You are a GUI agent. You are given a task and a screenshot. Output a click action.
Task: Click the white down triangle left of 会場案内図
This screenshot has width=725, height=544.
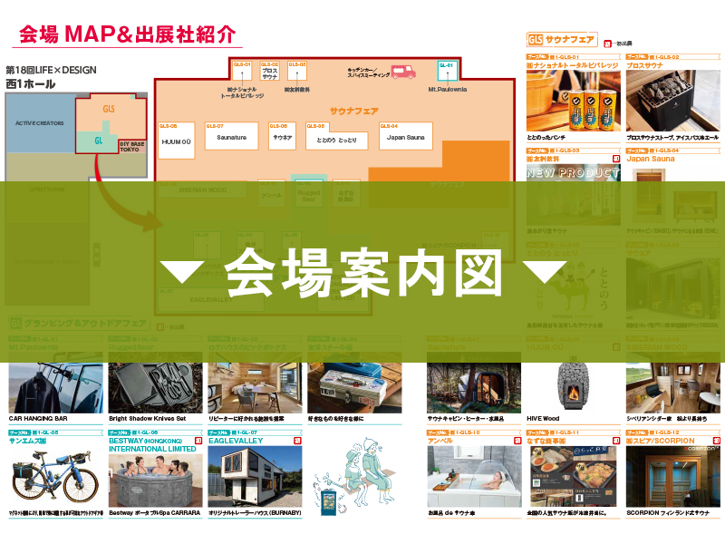182,273
